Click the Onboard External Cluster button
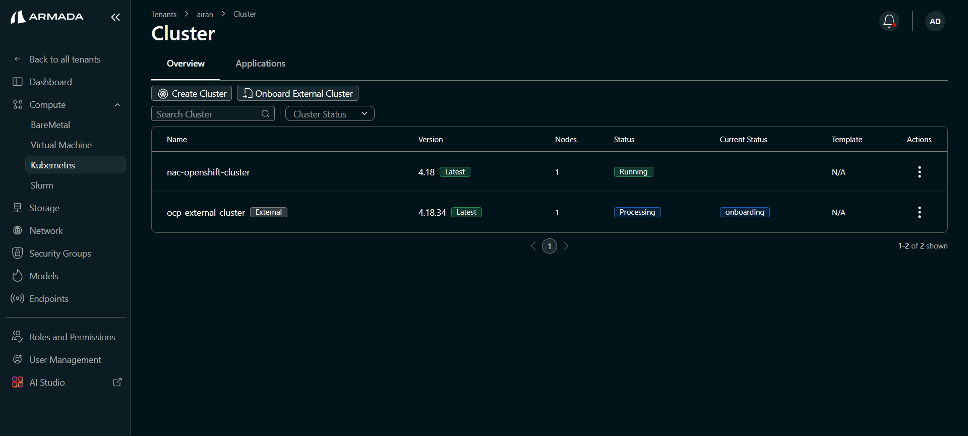968x436 pixels. pos(297,93)
